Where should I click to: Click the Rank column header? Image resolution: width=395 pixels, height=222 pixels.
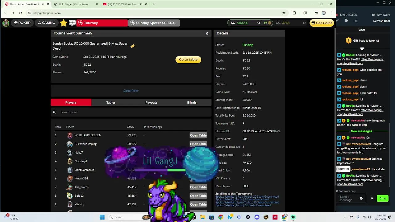point(58,127)
